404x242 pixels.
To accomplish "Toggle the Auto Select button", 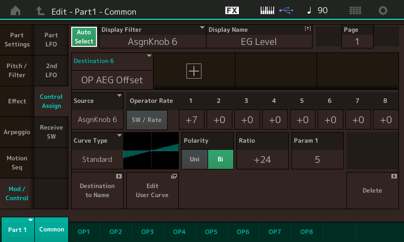I will tap(84, 37).
